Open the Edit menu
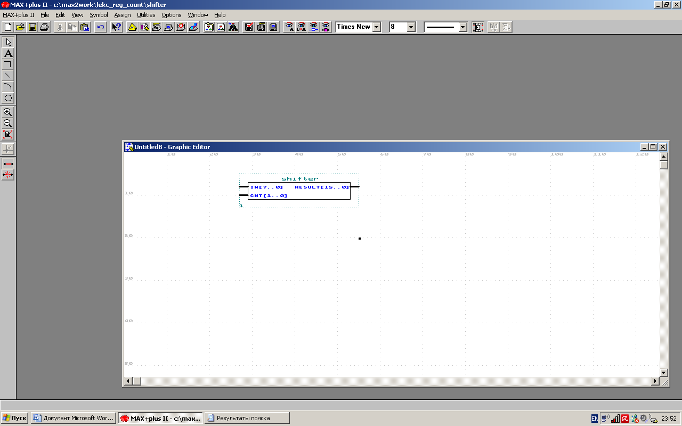Image resolution: width=682 pixels, height=426 pixels. click(60, 15)
